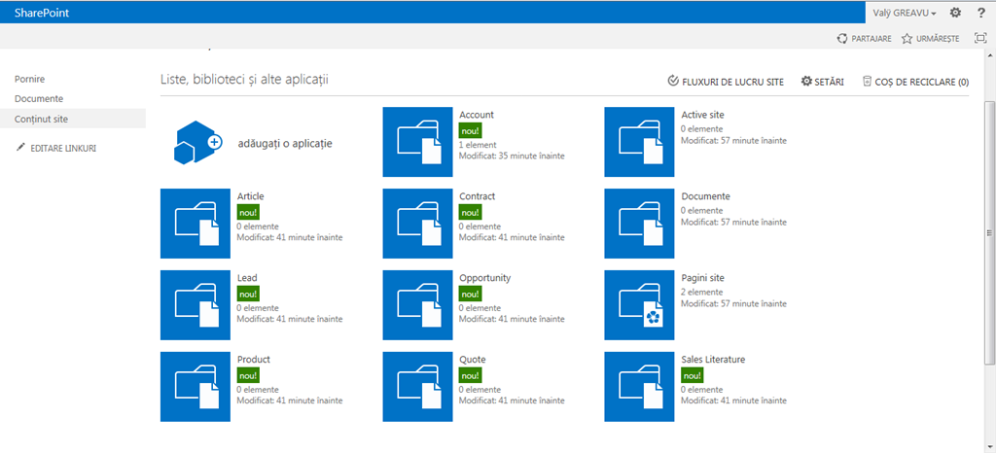
Task: Open the Account list tile icon
Action: coord(417,142)
